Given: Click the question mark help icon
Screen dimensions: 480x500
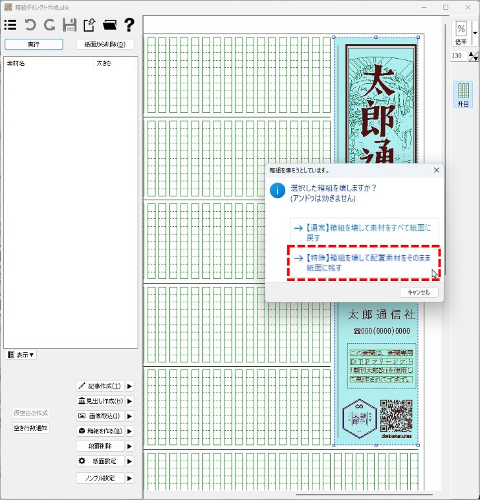Looking at the screenshot, I should 129,25.
